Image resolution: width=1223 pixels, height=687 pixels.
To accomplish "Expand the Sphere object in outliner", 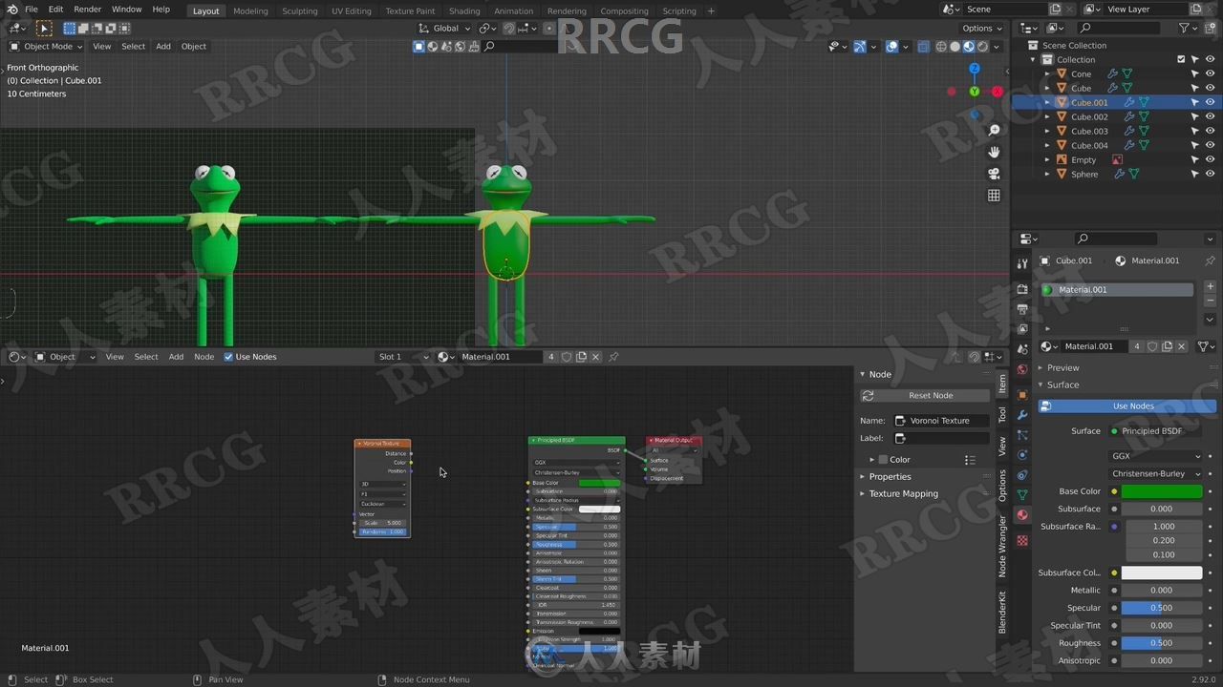I will click(1047, 174).
